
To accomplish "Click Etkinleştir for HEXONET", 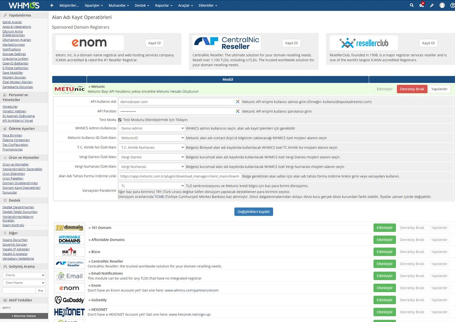I will (x=384, y=312).
